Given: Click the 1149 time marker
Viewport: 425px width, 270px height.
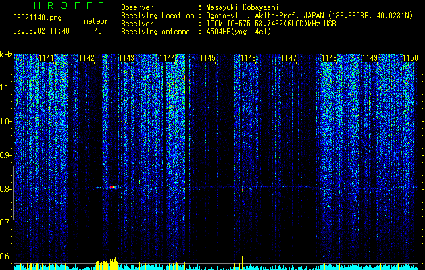Looking at the screenshot, I should tap(370, 58).
